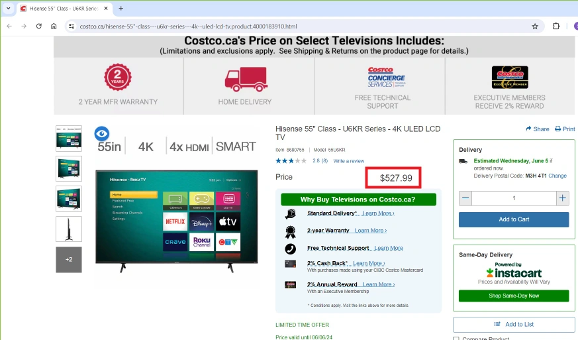Click the Print icon link
This screenshot has width=578, height=340.
pos(565,129)
